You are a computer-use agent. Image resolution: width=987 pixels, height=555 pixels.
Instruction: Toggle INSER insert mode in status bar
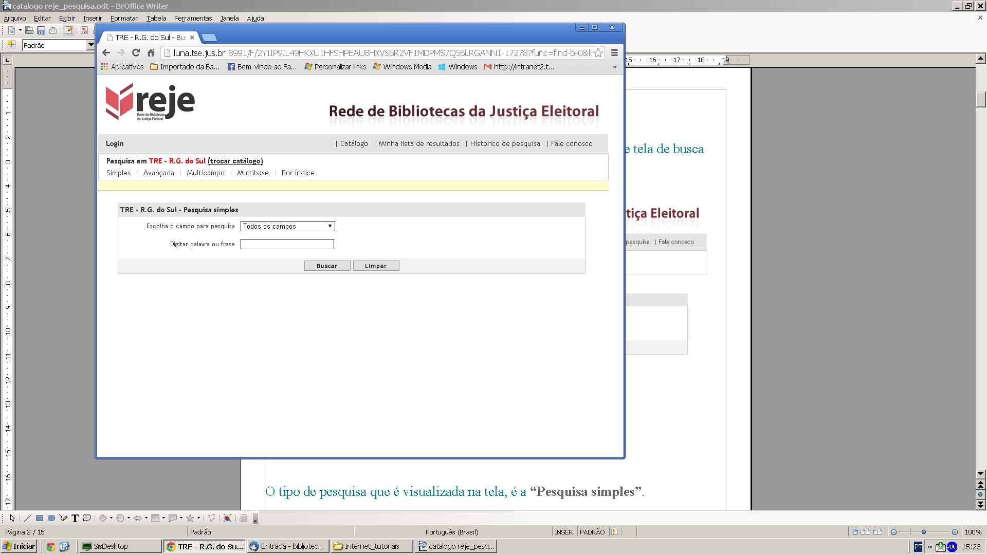pyautogui.click(x=563, y=532)
